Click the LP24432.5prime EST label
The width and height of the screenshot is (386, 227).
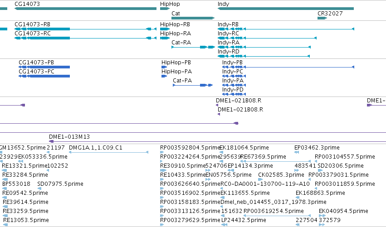tap(244, 220)
